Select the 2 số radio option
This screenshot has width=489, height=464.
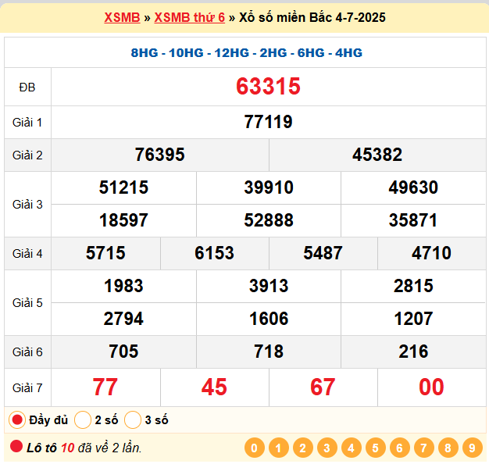(x=83, y=419)
